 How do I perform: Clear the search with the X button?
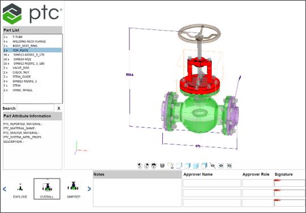[58, 108]
